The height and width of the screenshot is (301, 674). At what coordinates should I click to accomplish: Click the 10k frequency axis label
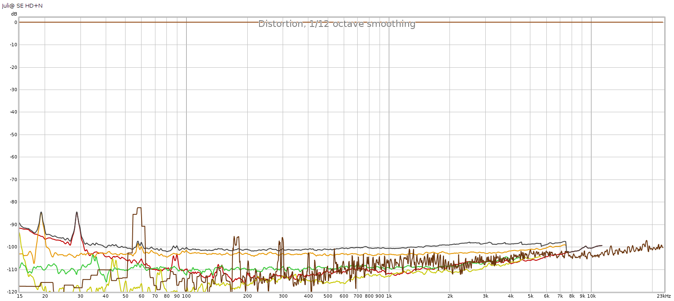[591, 296]
